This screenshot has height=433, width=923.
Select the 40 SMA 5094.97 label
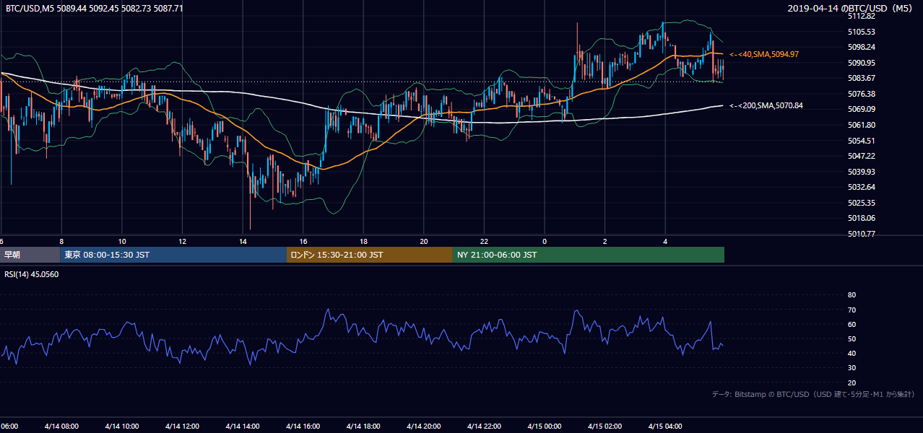(x=763, y=54)
